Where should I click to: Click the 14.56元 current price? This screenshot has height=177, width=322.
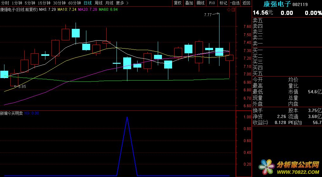click(x=263, y=13)
